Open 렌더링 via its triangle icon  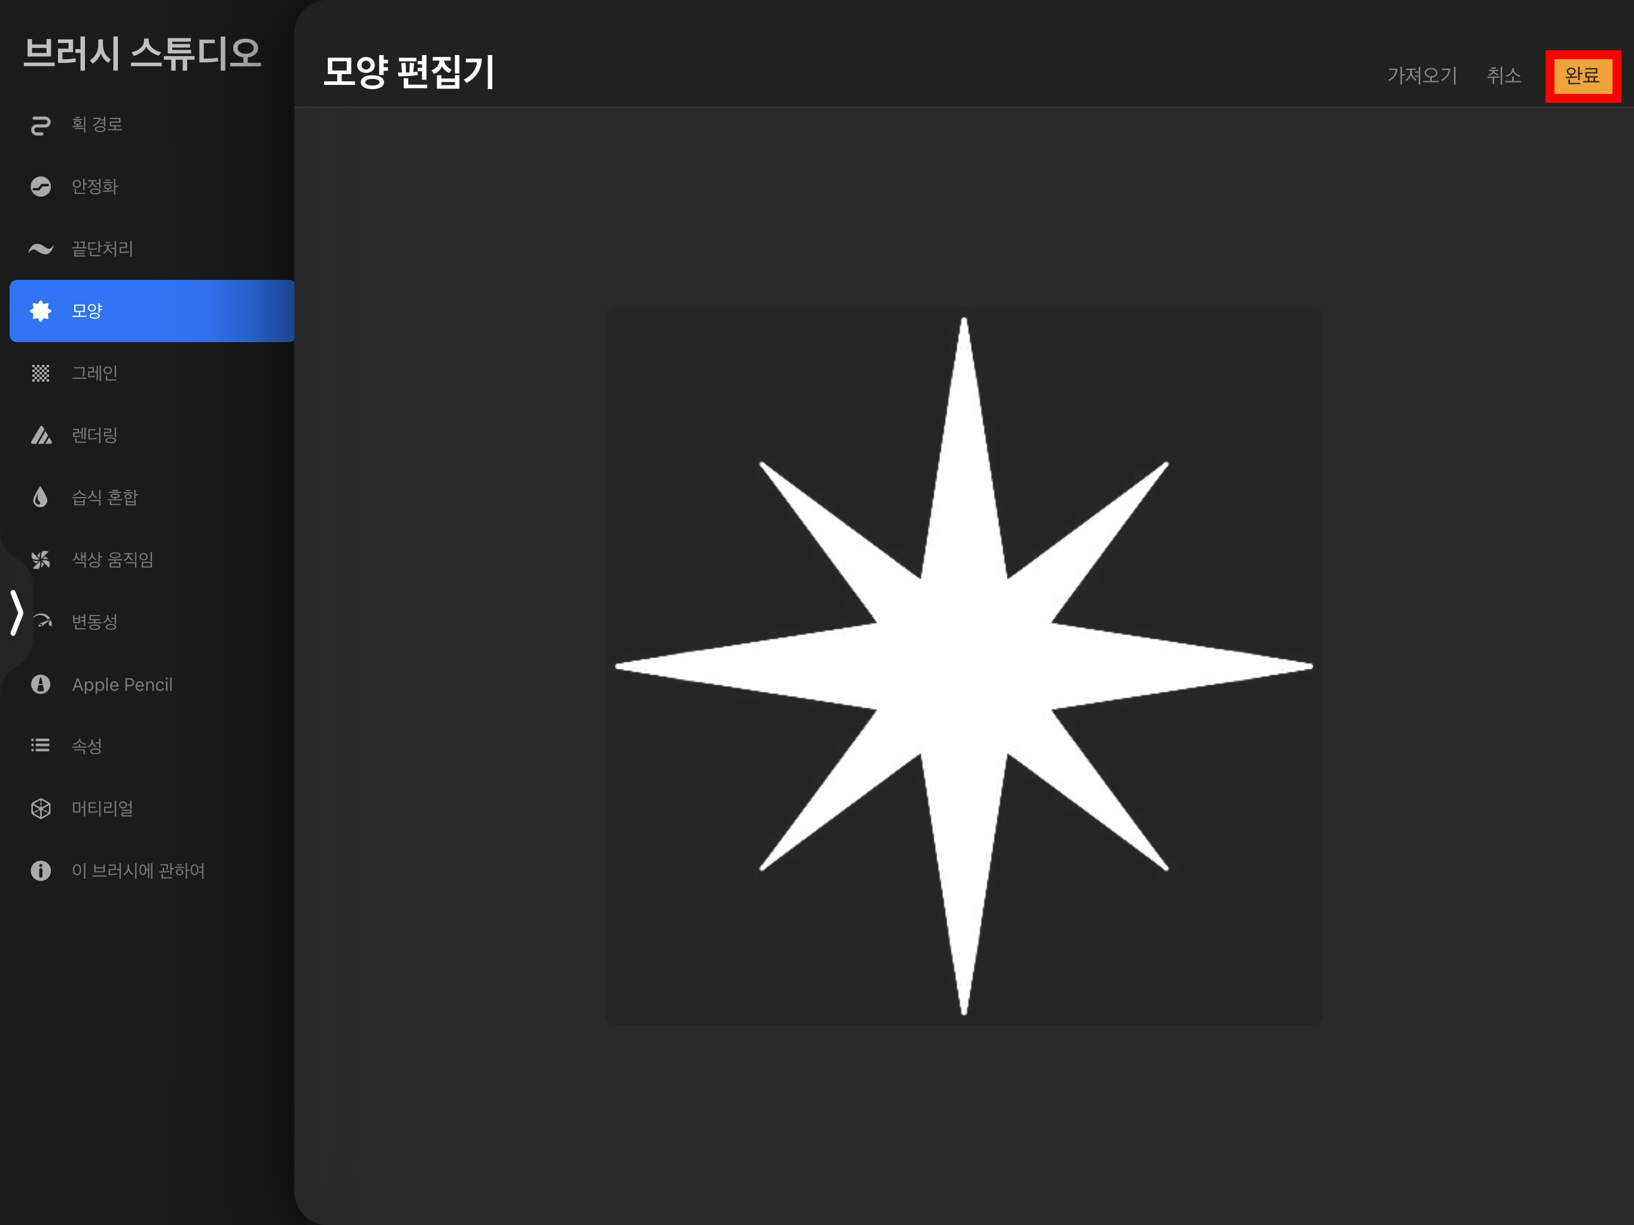(41, 435)
